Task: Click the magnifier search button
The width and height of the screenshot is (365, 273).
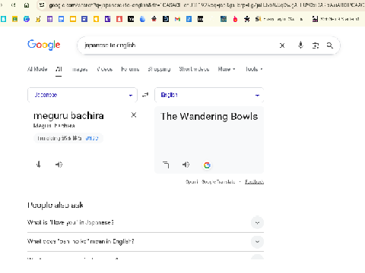Action: pos(330,45)
